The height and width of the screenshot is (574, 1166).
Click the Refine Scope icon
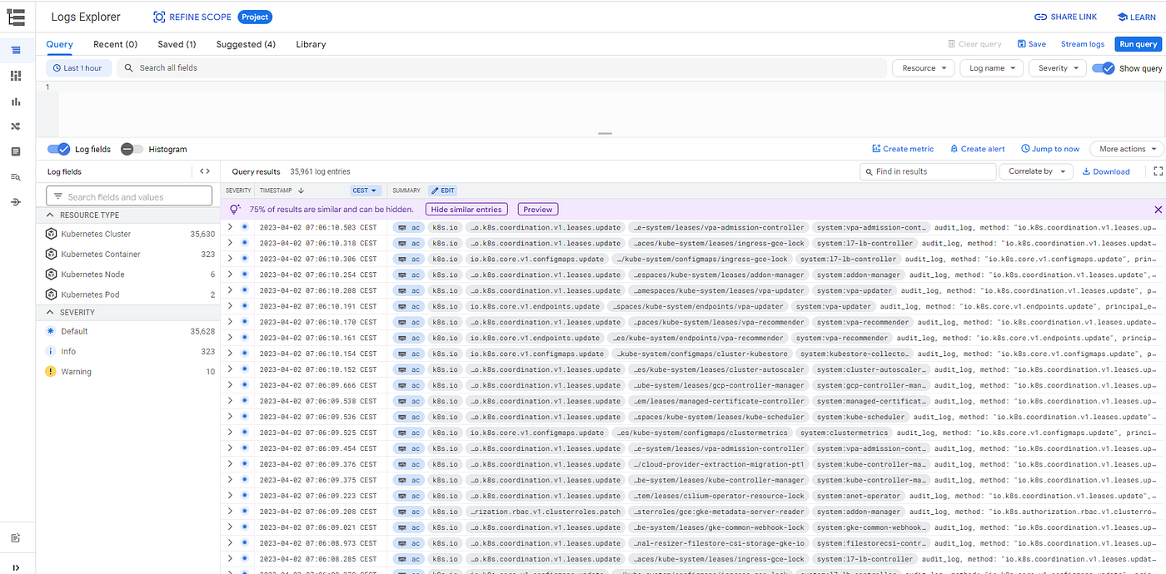point(159,17)
